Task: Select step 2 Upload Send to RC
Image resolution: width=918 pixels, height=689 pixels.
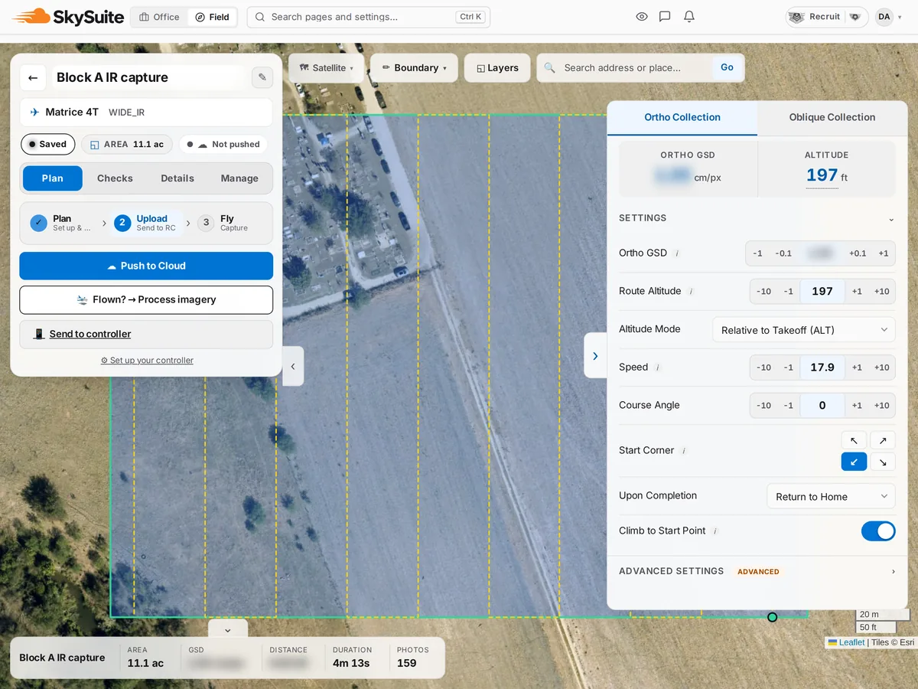Action: 148,223
